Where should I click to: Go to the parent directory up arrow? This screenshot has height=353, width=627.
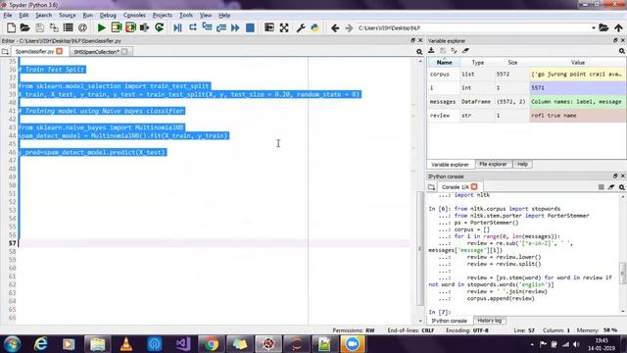tap(618, 27)
